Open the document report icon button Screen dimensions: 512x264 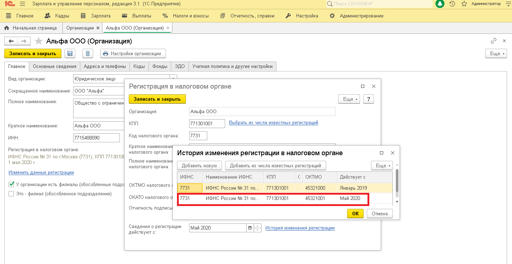(88, 54)
